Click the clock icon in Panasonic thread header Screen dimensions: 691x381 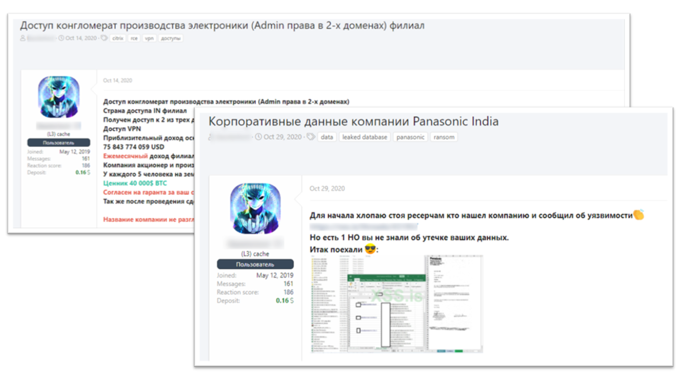tap(258, 137)
